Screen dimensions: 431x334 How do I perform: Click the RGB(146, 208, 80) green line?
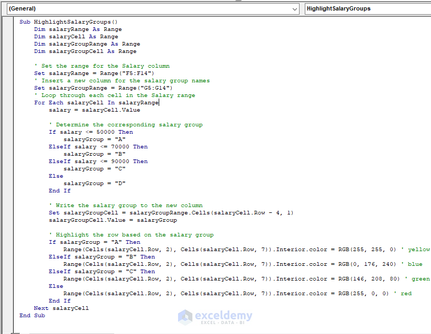pyautogui.click(x=247, y=279)
